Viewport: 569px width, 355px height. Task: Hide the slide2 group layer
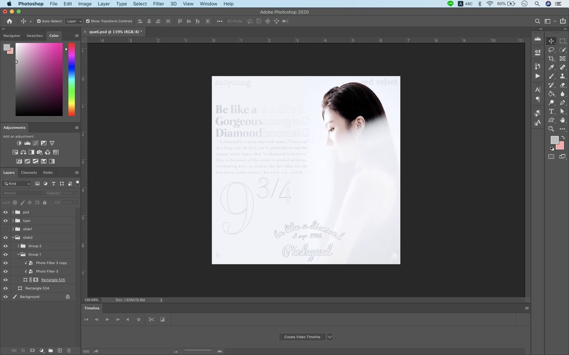(x=6, y=238)
